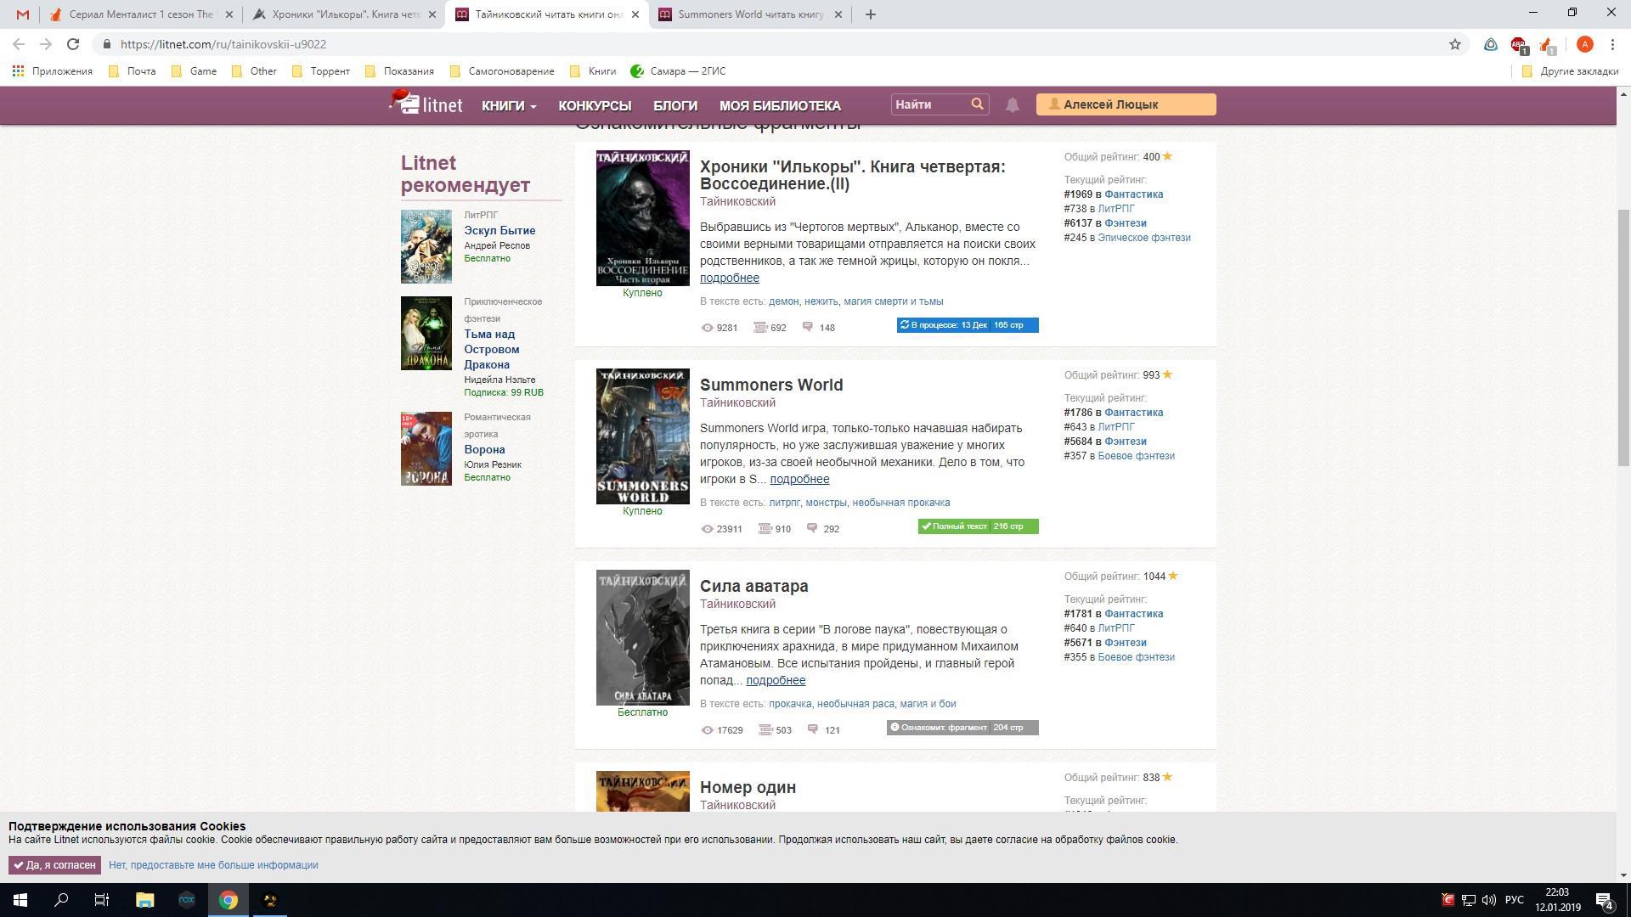Accept cookies with Да, я согласен

[x=54, y=865]
